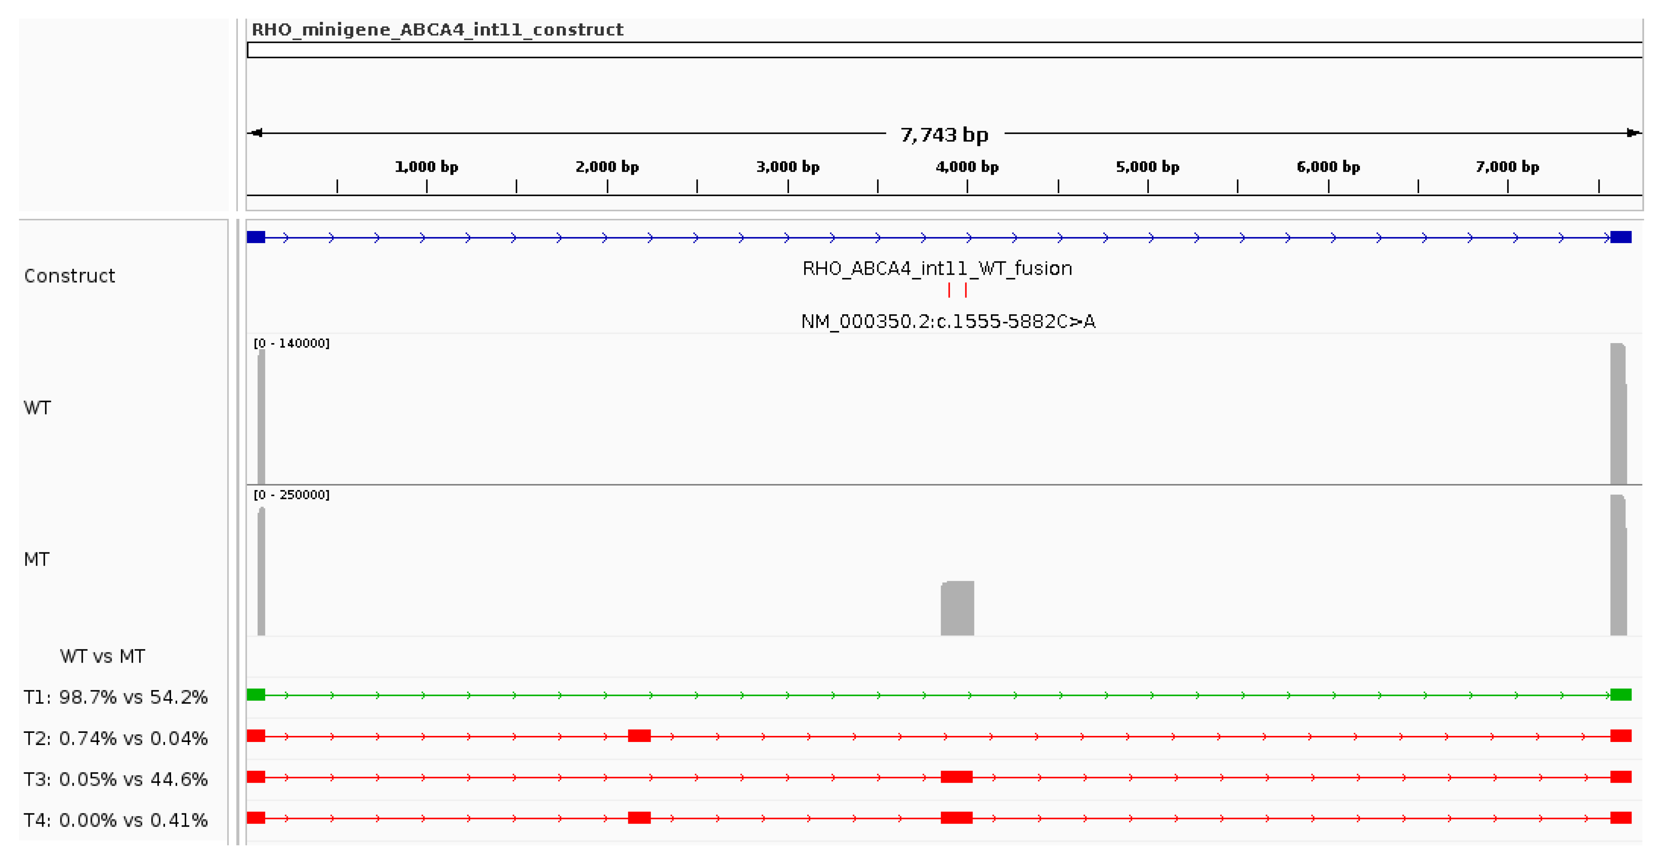Select the 2,000 bp ruler label

(x=607, y=166)
